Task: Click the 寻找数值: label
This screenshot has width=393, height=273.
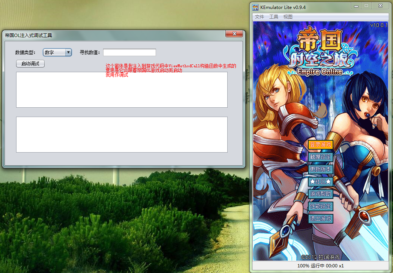Action: tap(90, 52)
